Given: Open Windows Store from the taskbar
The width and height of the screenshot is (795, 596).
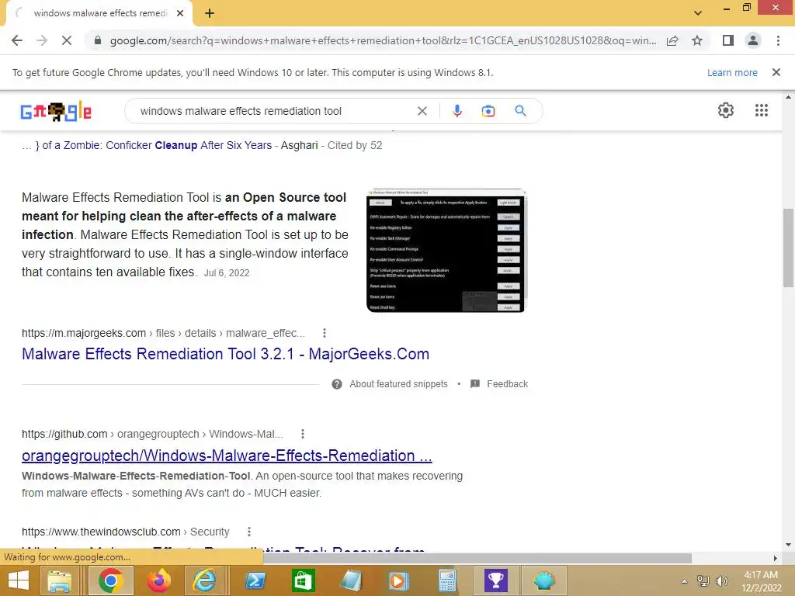Looking at the screenshot, I should pos(304,580).
